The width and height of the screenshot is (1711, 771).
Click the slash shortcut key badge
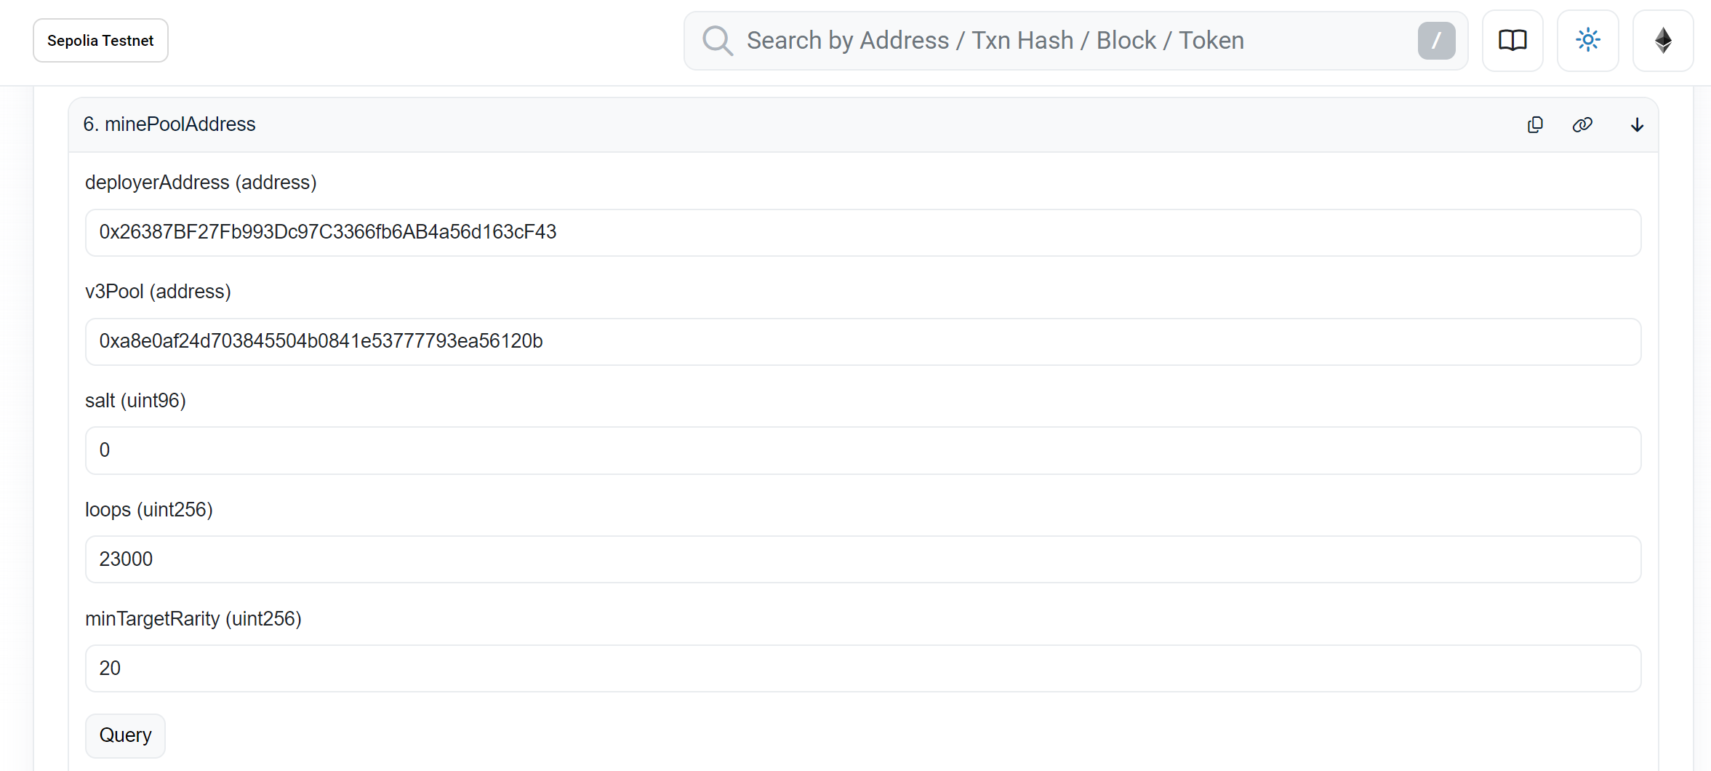[1436, 41]
